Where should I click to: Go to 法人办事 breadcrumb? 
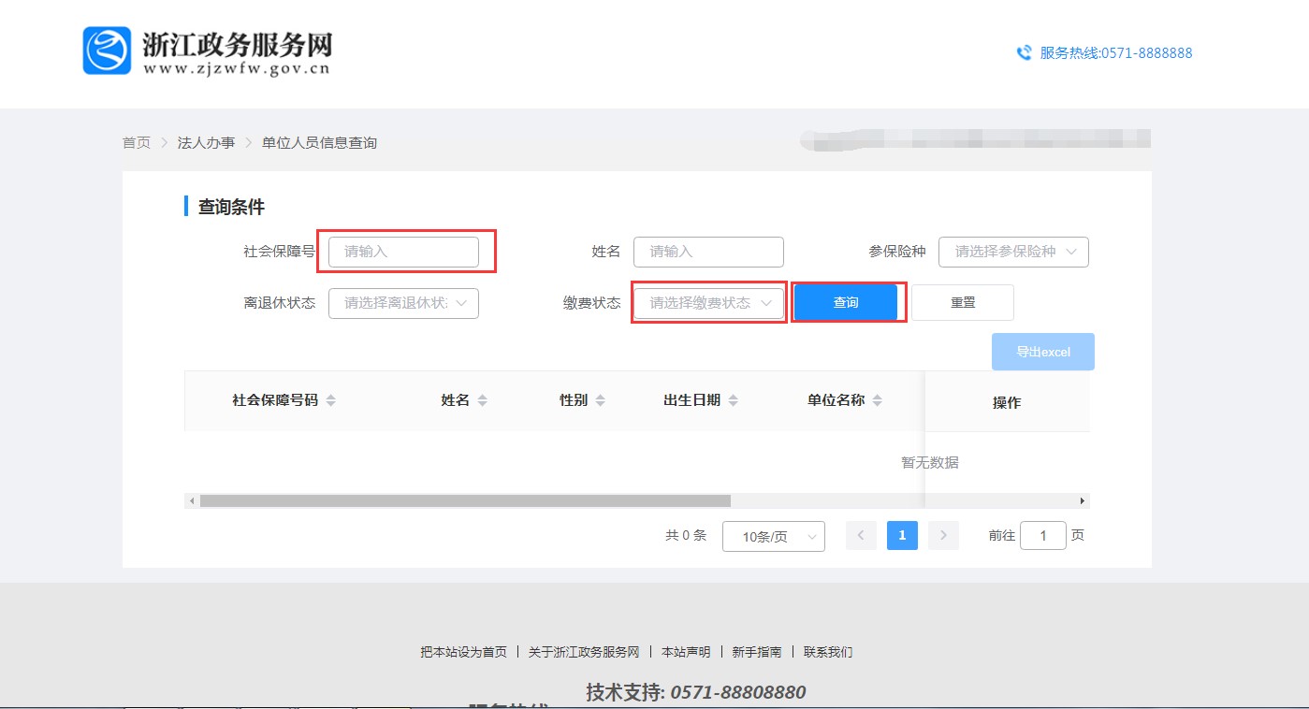(206, 143)
